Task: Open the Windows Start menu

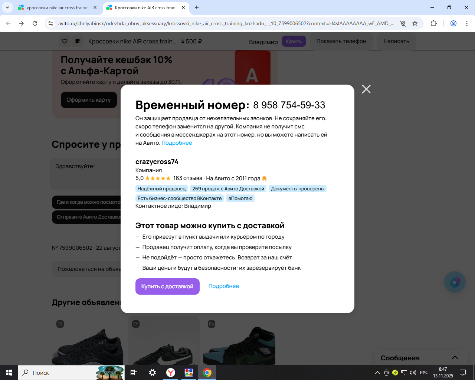Action: [x=9, y=373]
